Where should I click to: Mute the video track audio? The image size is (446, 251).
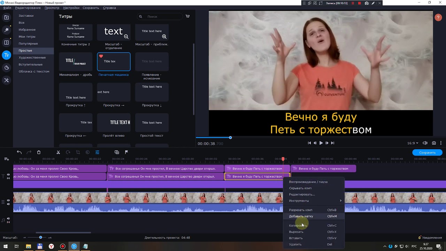point(8,205)
